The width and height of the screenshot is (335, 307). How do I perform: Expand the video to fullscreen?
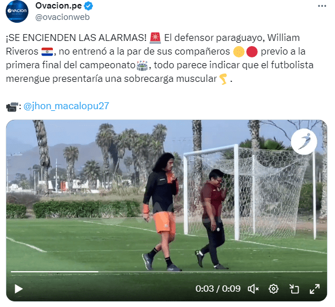pos(315,289)
